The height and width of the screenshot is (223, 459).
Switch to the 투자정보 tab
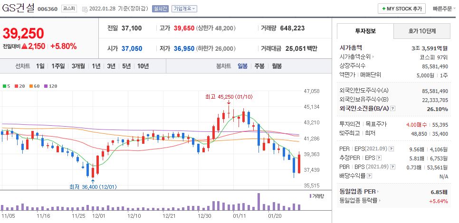coord(365,31)
